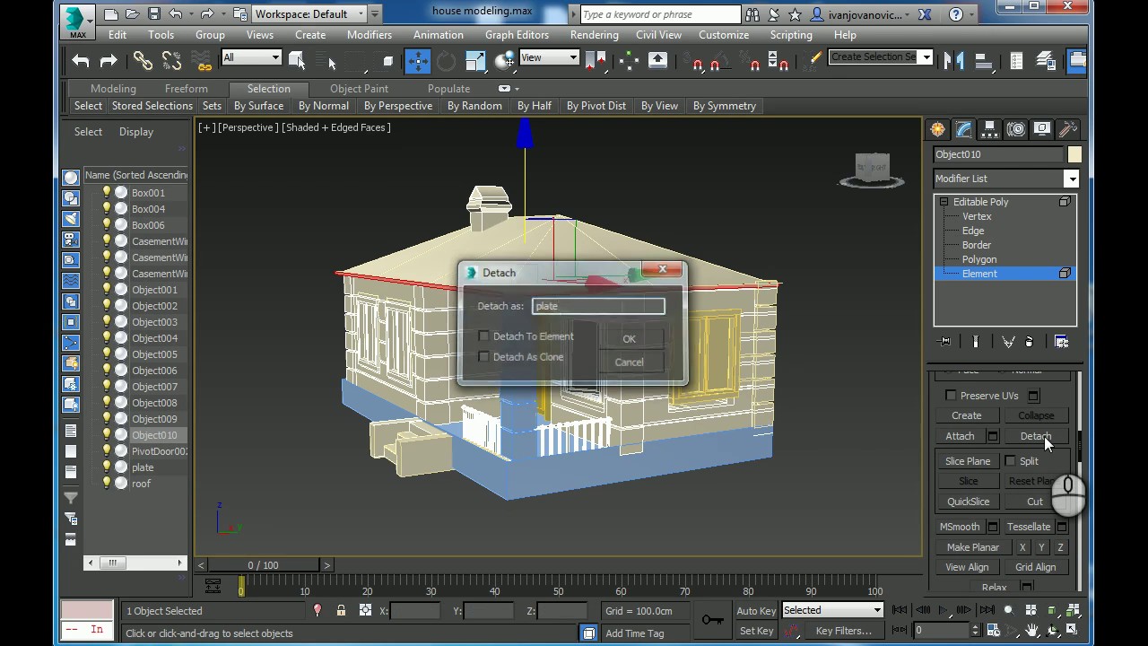Open the Selected key filter dropdown
The width and height of the screenshot is (1148, 646).
coord(832,610)
